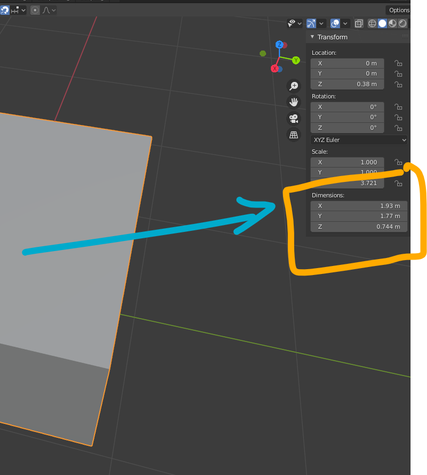Viewport: 427px width, 475px height.
Task: Collapse the Transform panel
Action: (312, 37)
